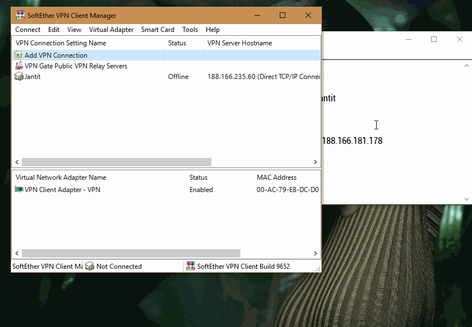Open the Smart Card menu

158,30
